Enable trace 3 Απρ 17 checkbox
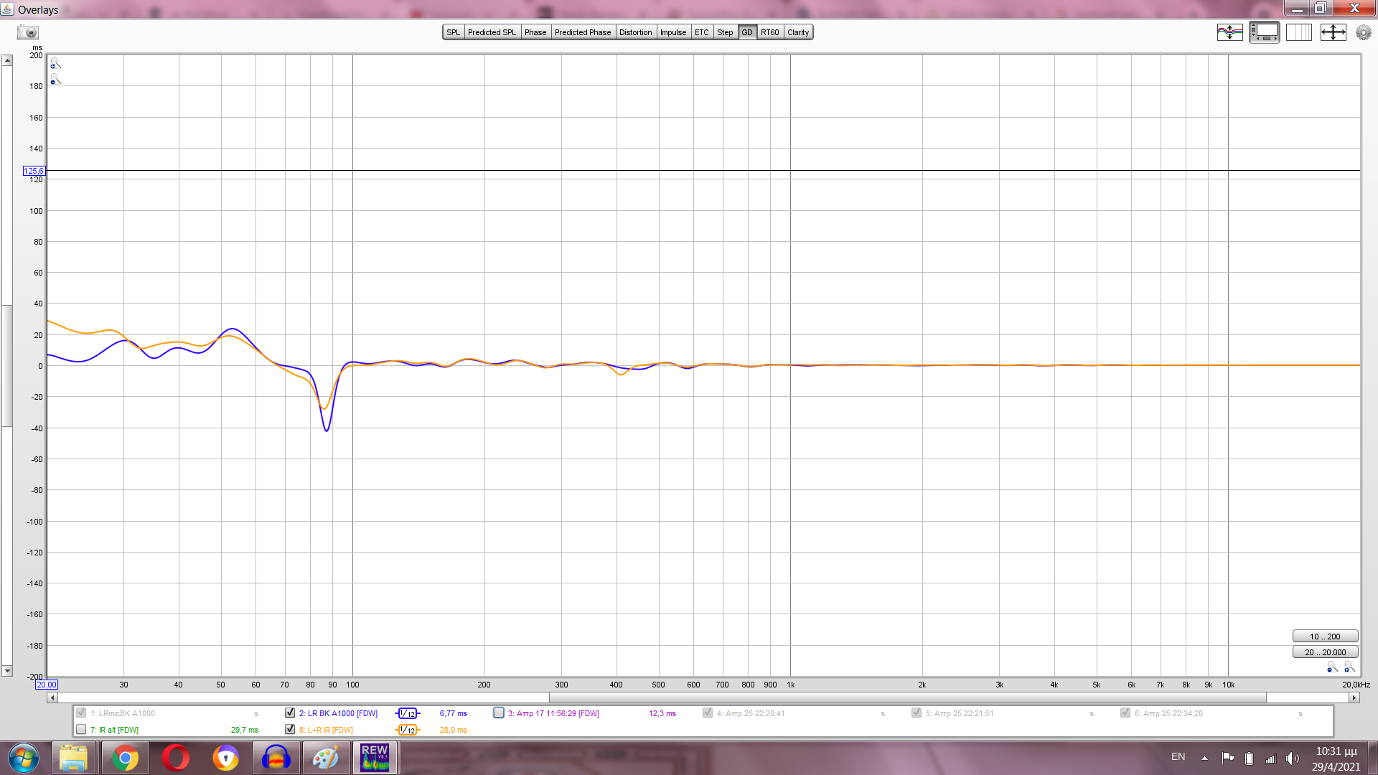This screenshot has width=1378, height=775. pyautogui.click(x=499, y=713)
